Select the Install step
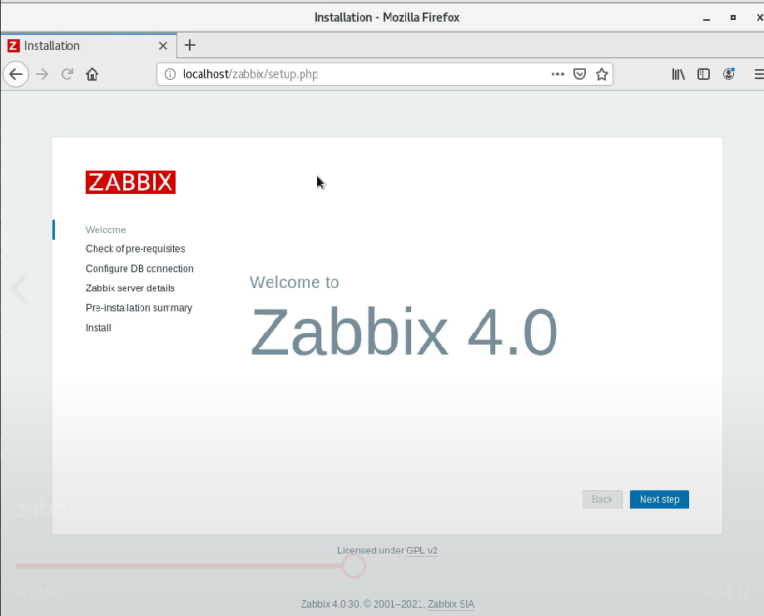 pyautogui.click(x=98, y=327)
